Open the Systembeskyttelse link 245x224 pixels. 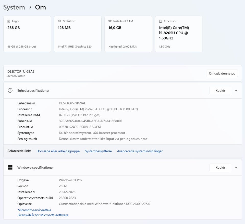pos(98,151)
